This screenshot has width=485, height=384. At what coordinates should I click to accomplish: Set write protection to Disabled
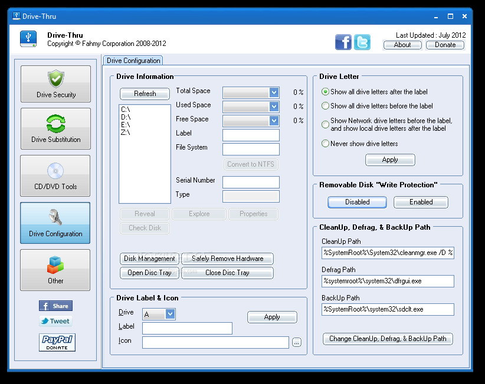357,202
